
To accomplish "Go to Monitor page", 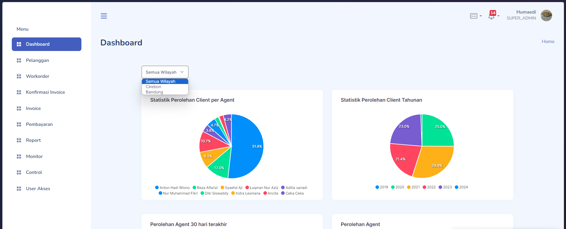I will (47, 156).
